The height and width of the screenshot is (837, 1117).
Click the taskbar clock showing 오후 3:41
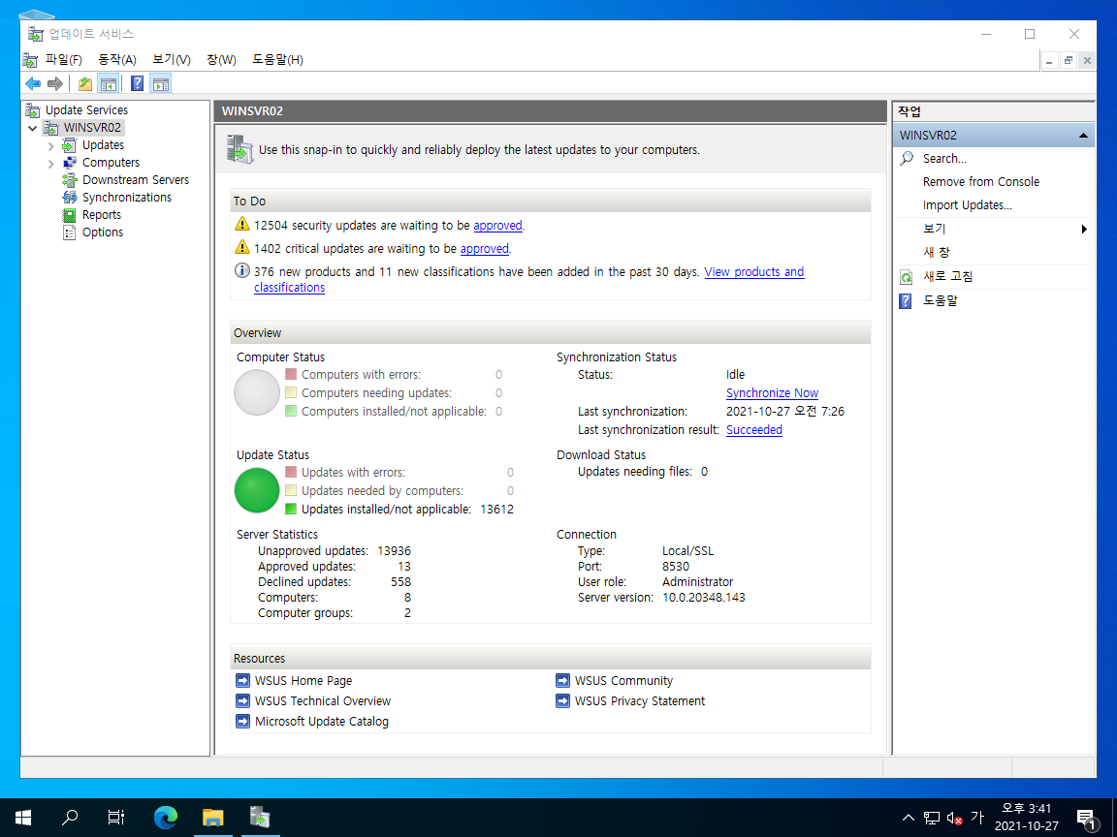pyautogui.click(x=1027, y=817)
